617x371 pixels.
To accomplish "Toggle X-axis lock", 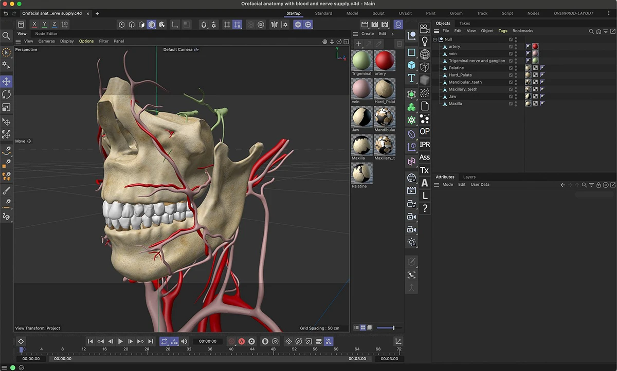I will 34,25.
